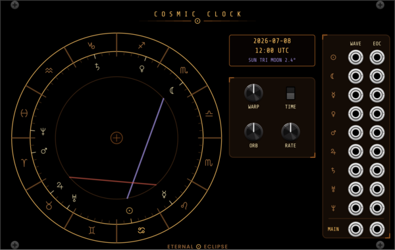
Task: Click the Uranus glyph on the zodiac wheel
Action: click(74, 198)
